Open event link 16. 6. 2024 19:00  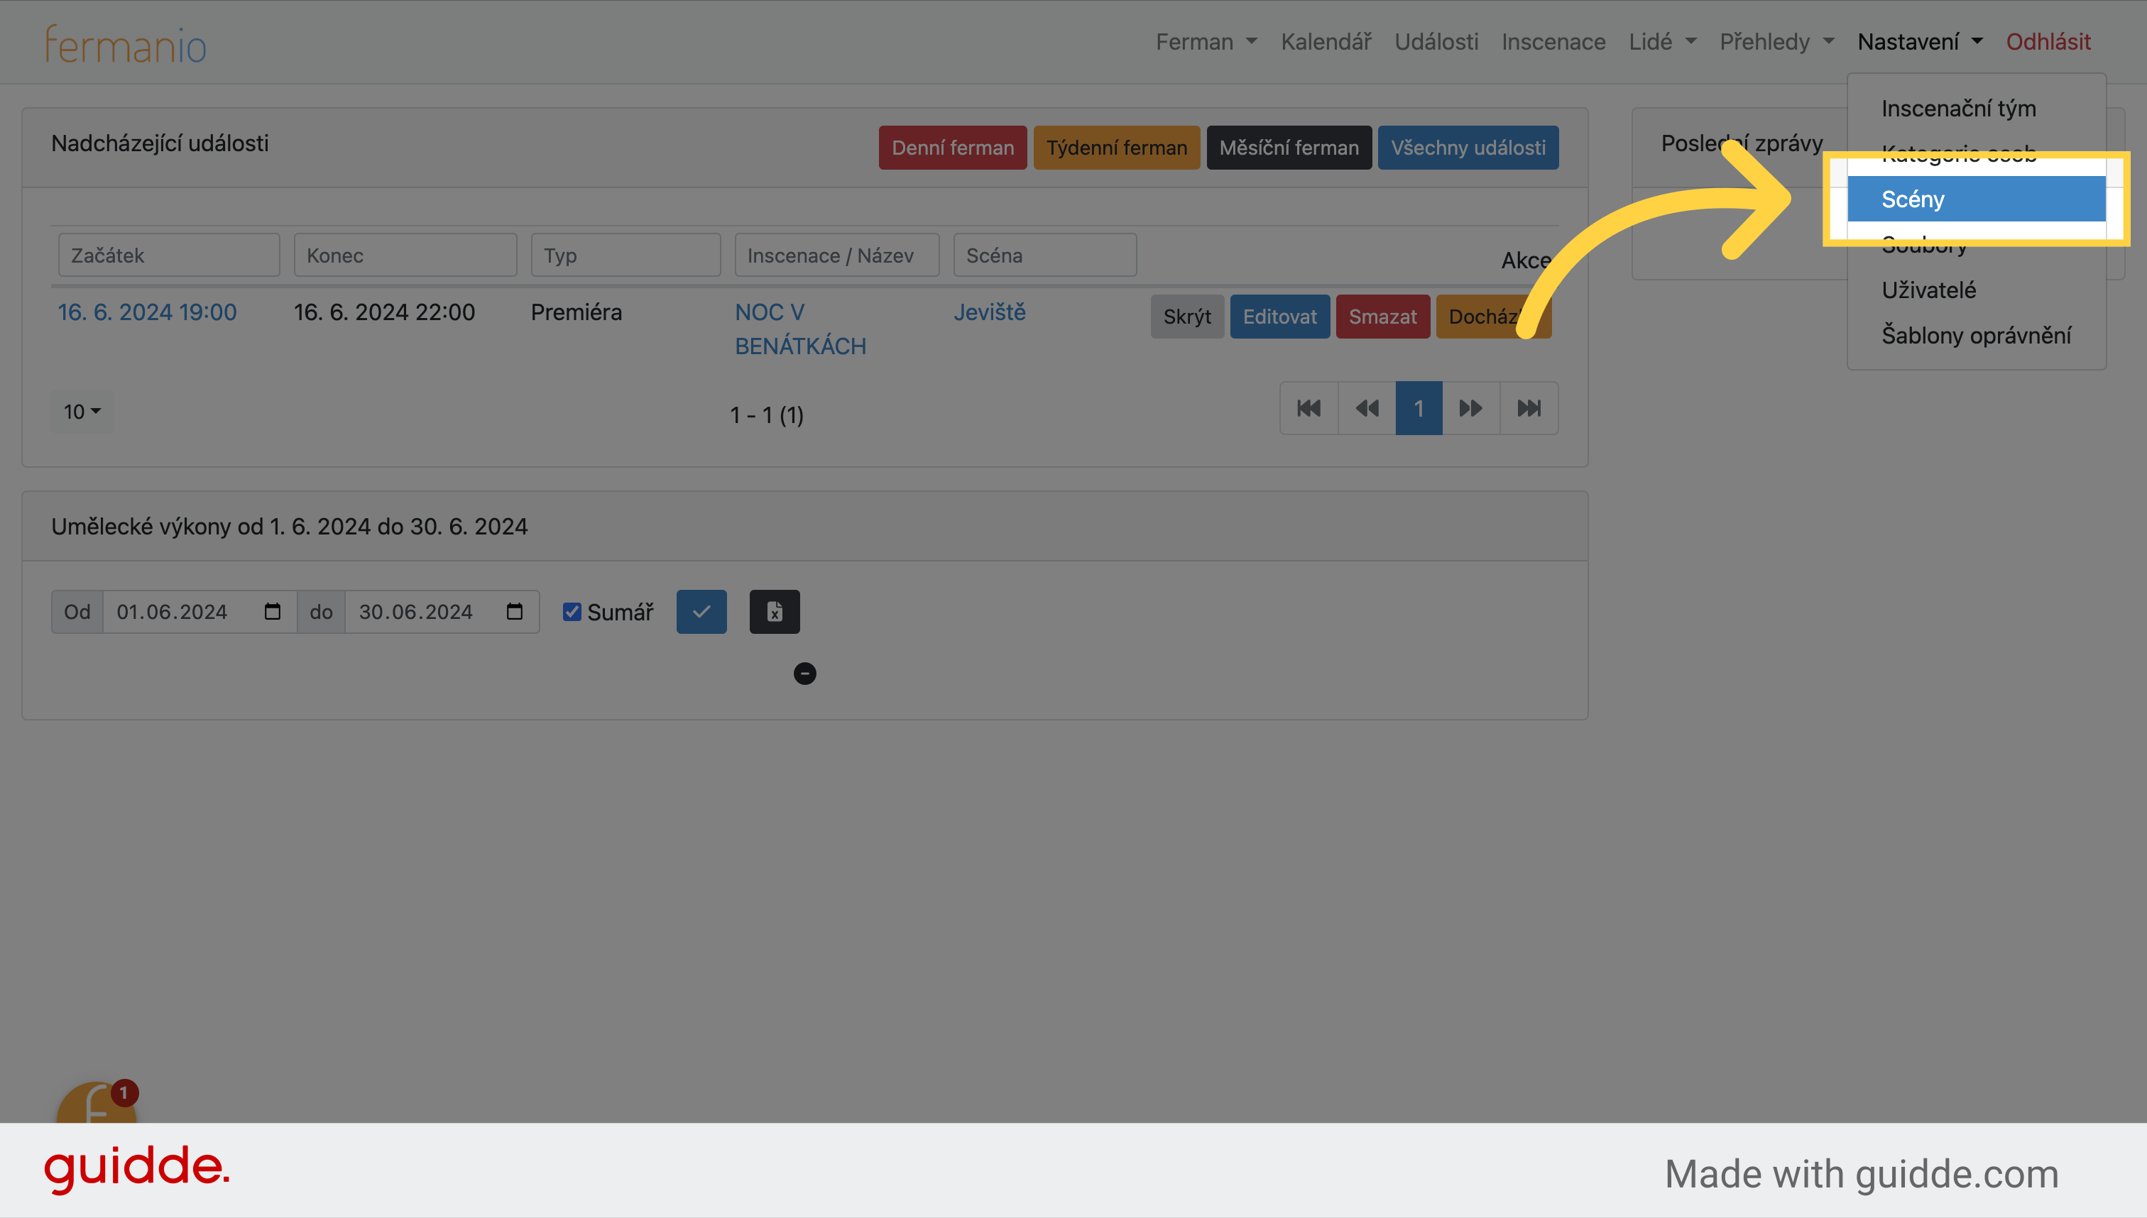click(147, 313)
